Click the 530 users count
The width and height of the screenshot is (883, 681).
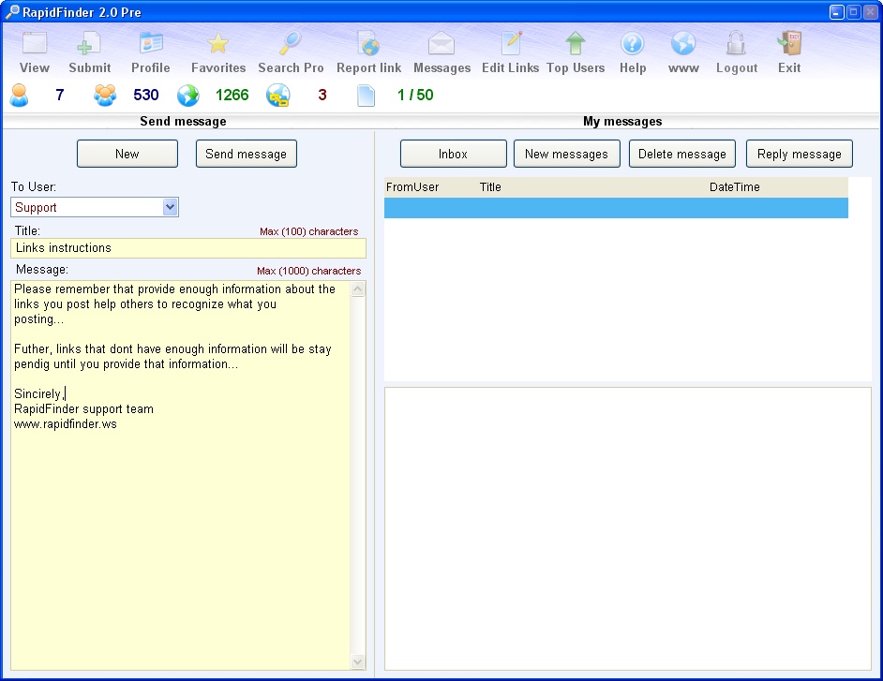click(146, 95)
